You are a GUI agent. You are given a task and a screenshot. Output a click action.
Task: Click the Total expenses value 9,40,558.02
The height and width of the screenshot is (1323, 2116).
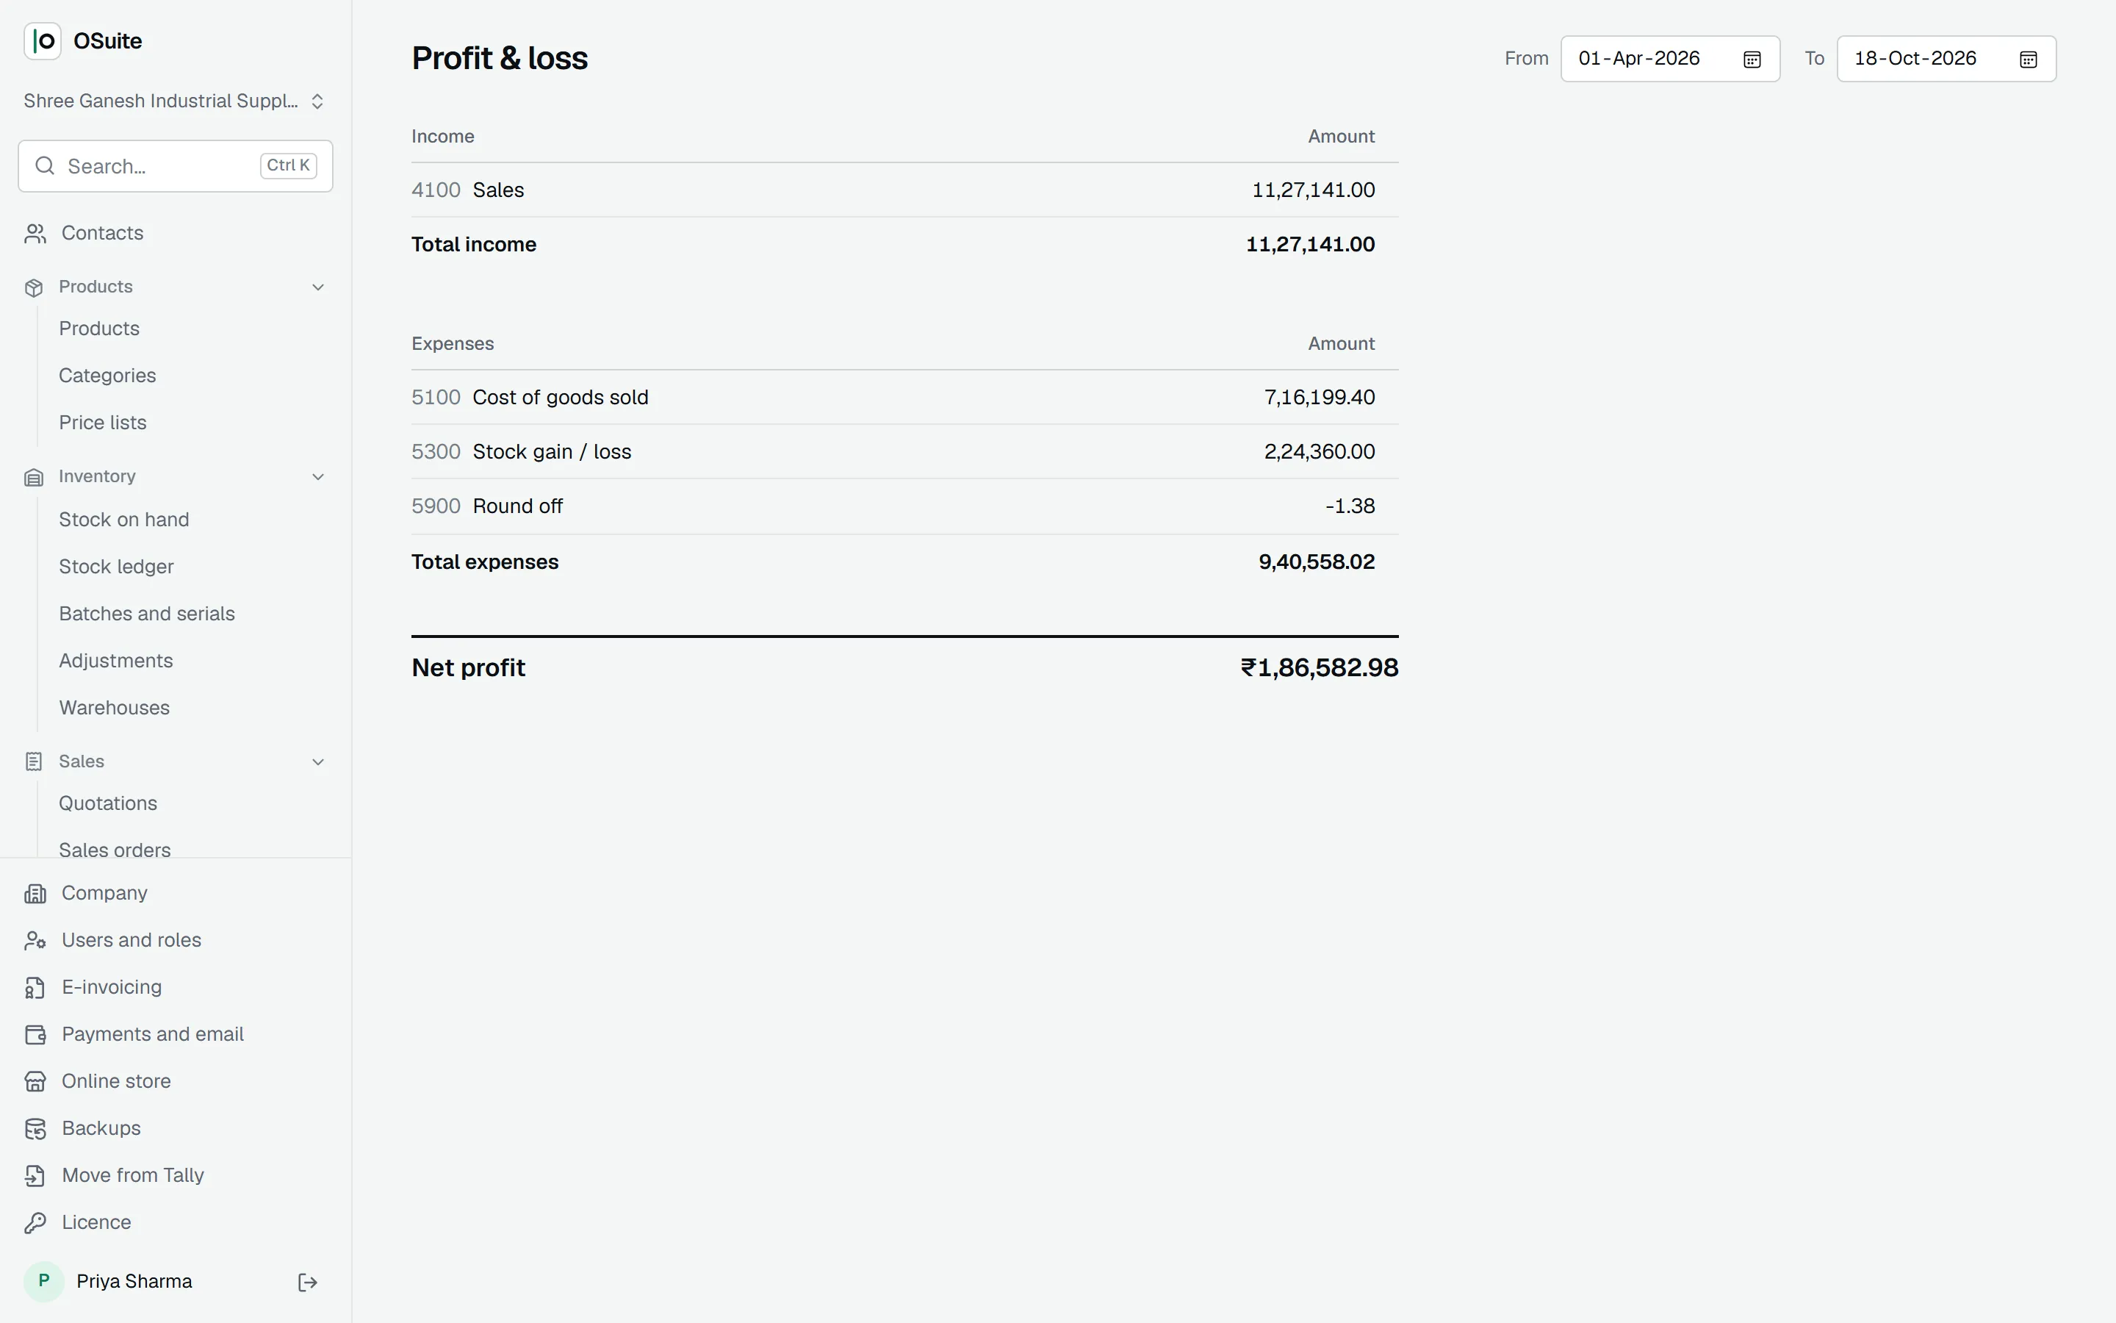[x=1317, y=562]
